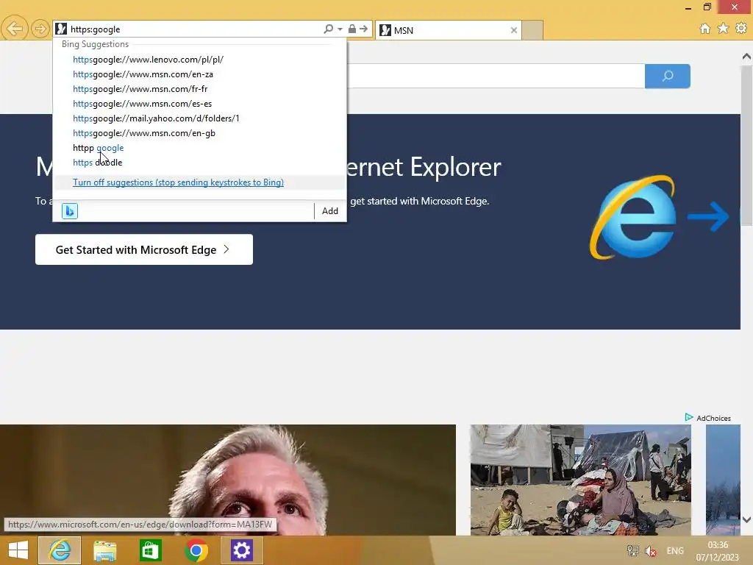Open File Explorer from taskbar

(x=104, y=550)
